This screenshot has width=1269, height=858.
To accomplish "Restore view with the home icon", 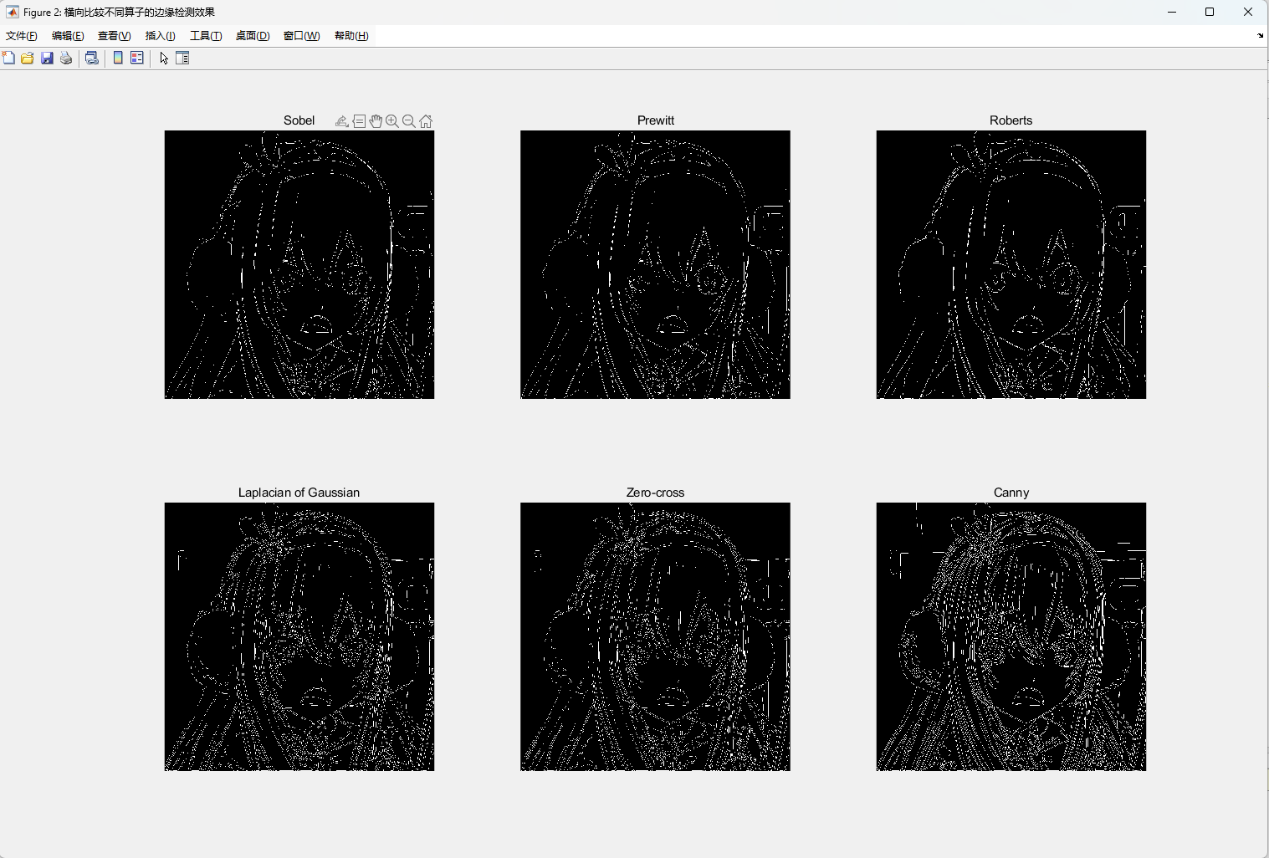I will [x=426, y=121].
